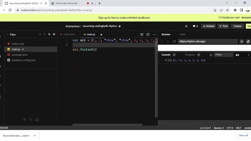The height and width of the screenshot is (141, 251).
Task: Open a new Chrome tab
Action: click(x=99, y=3)
